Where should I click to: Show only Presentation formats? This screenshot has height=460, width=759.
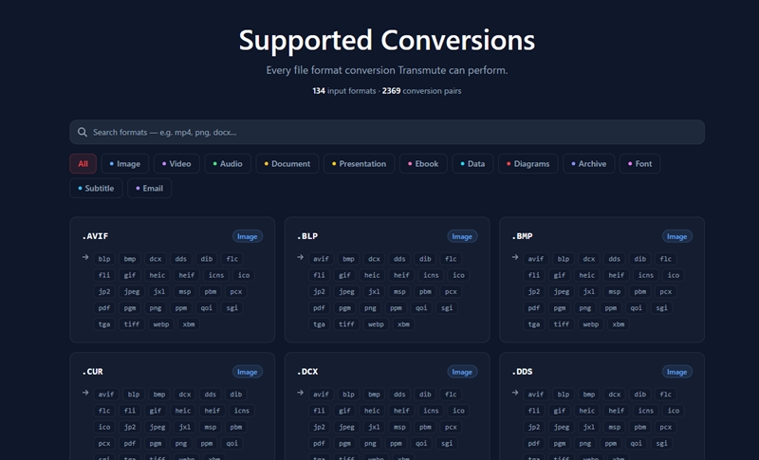[x=359, y=163]
